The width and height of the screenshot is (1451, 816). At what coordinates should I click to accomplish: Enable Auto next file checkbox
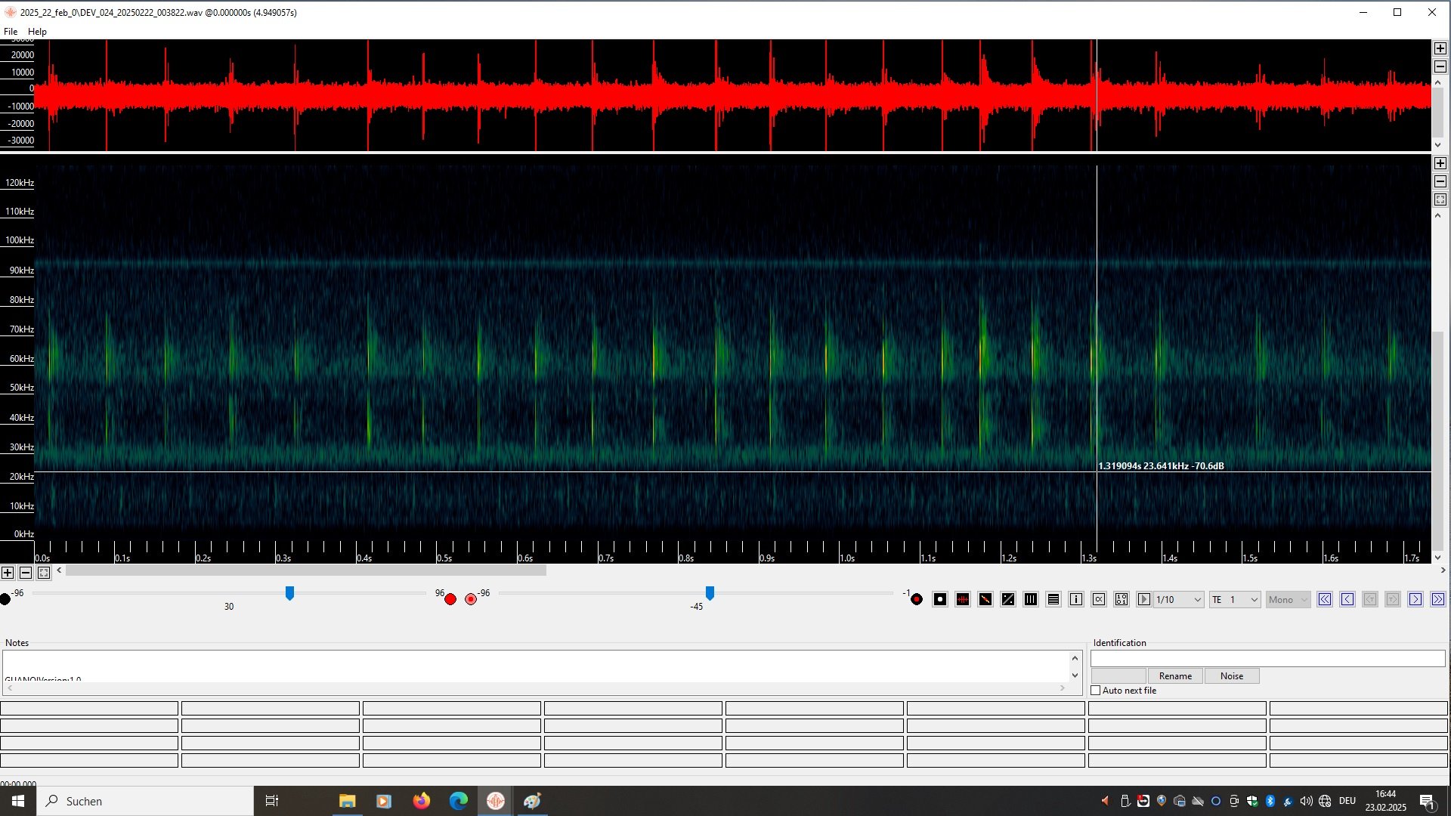pos(1096,691)
